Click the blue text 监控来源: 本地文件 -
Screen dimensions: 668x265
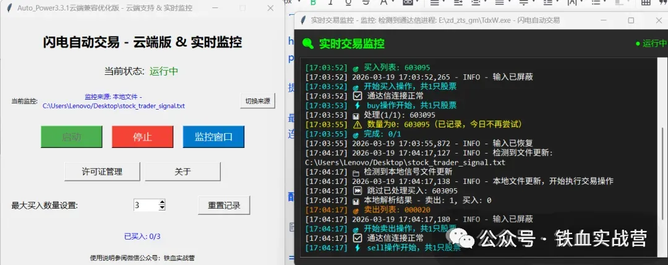pos(113,97)
